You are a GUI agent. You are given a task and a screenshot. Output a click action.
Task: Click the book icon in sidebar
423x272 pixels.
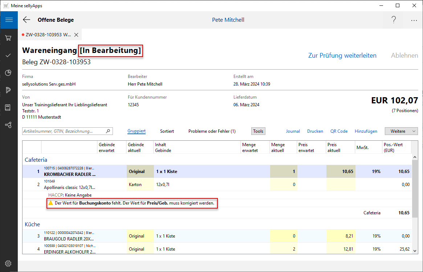pyautogui.click(x=9, y=107)
